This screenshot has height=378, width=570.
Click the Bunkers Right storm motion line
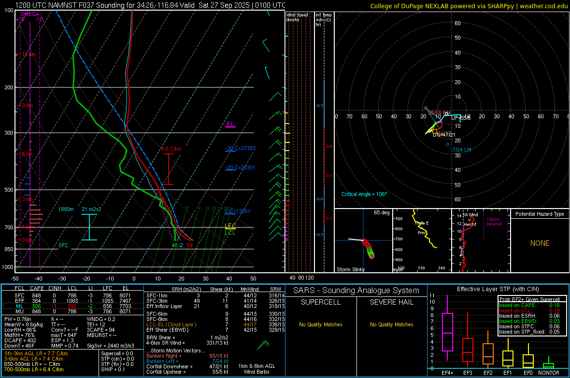187,356
